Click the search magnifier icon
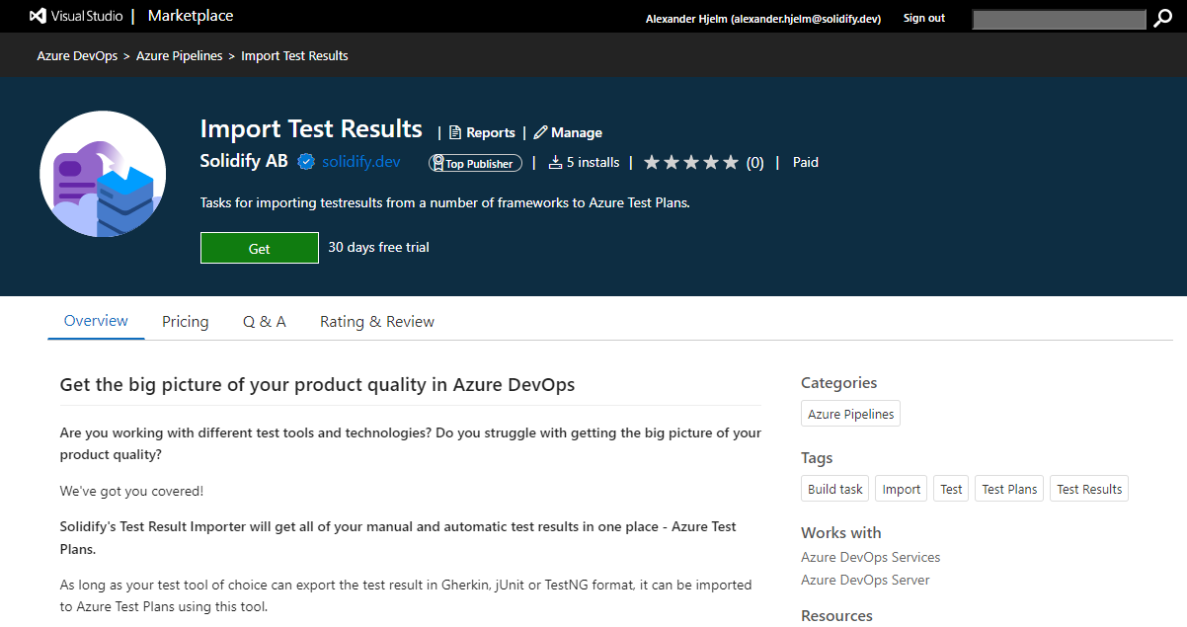The image size is (1187, 627). click(1162, 18)
